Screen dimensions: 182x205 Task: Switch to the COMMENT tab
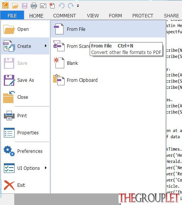(65, 16)
